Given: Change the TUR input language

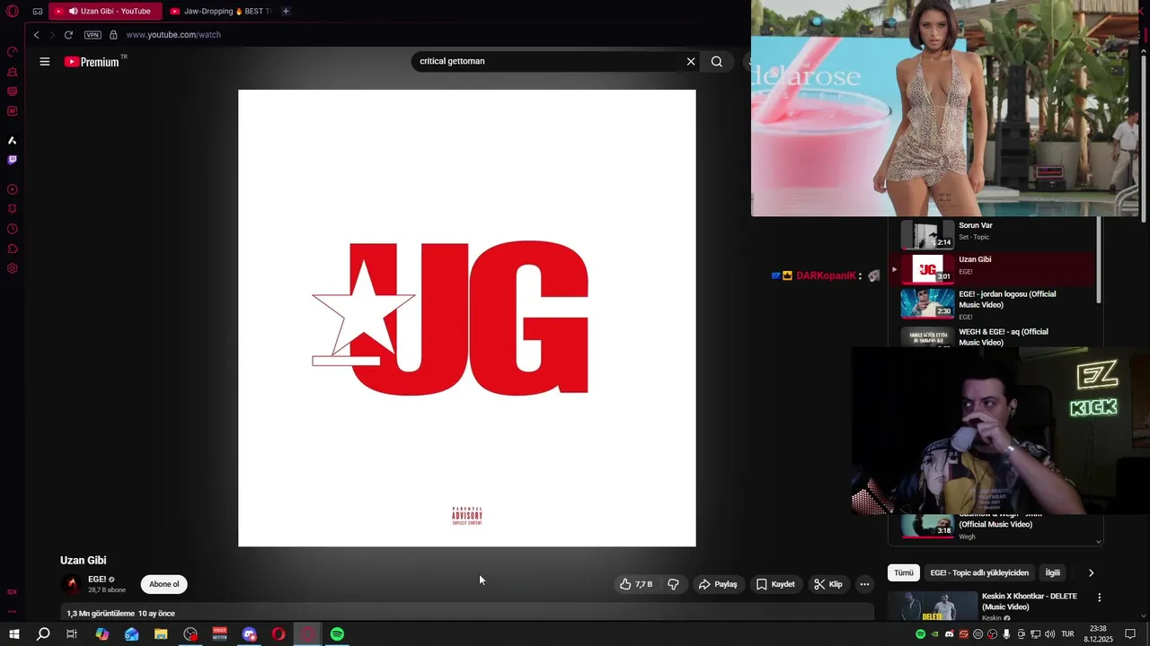Looking at the screenshot, I should pyautogui.click(x=1068, y=634).
